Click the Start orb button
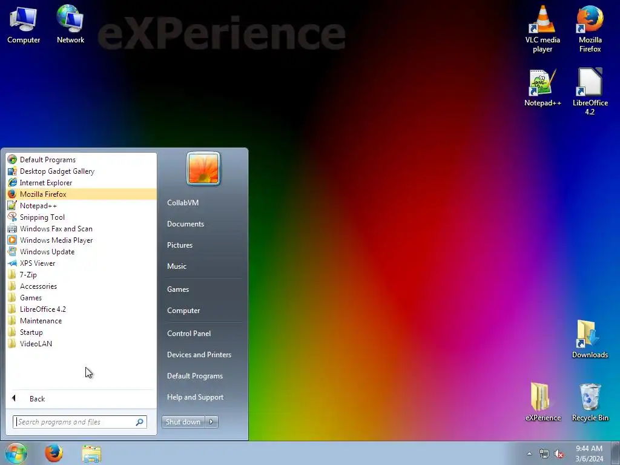 16,453
